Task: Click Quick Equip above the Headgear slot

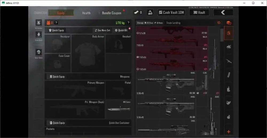Action: coord(56,30)
